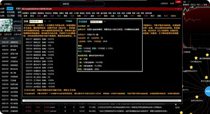Screen dimensions: 210x114
Task: Click right arrow of horizontal scrollbar
Action: 180,101
